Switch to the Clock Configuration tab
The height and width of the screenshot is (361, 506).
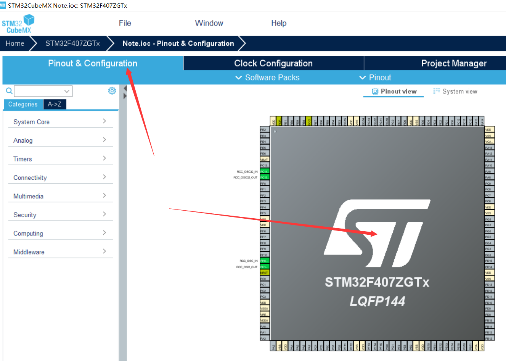coord(273,63)
